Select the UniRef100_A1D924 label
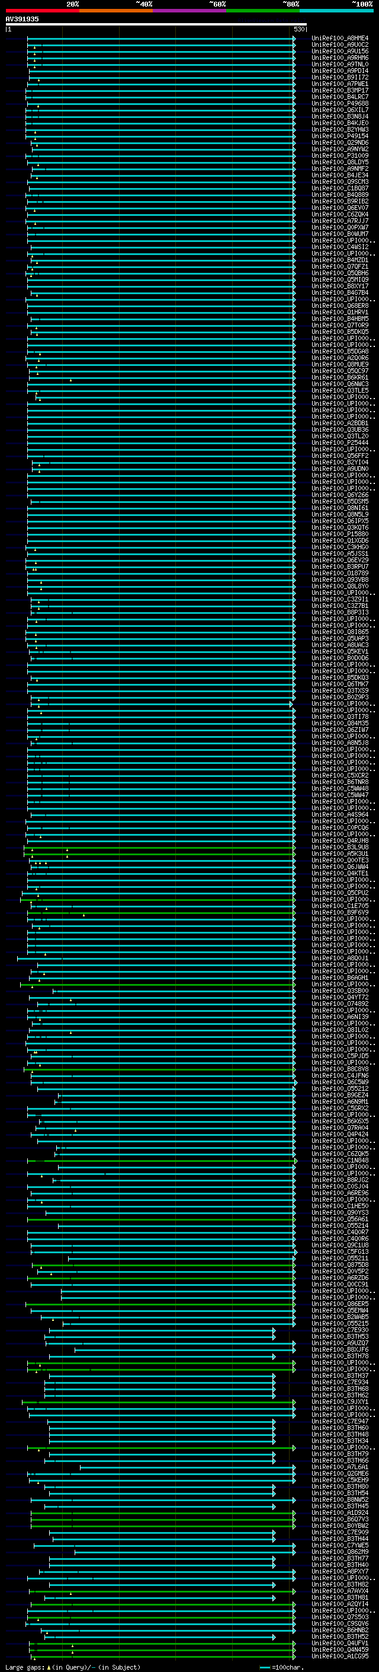This screenshot has height=1672, width=379. pyautogui.click(x=340, y=1512)
